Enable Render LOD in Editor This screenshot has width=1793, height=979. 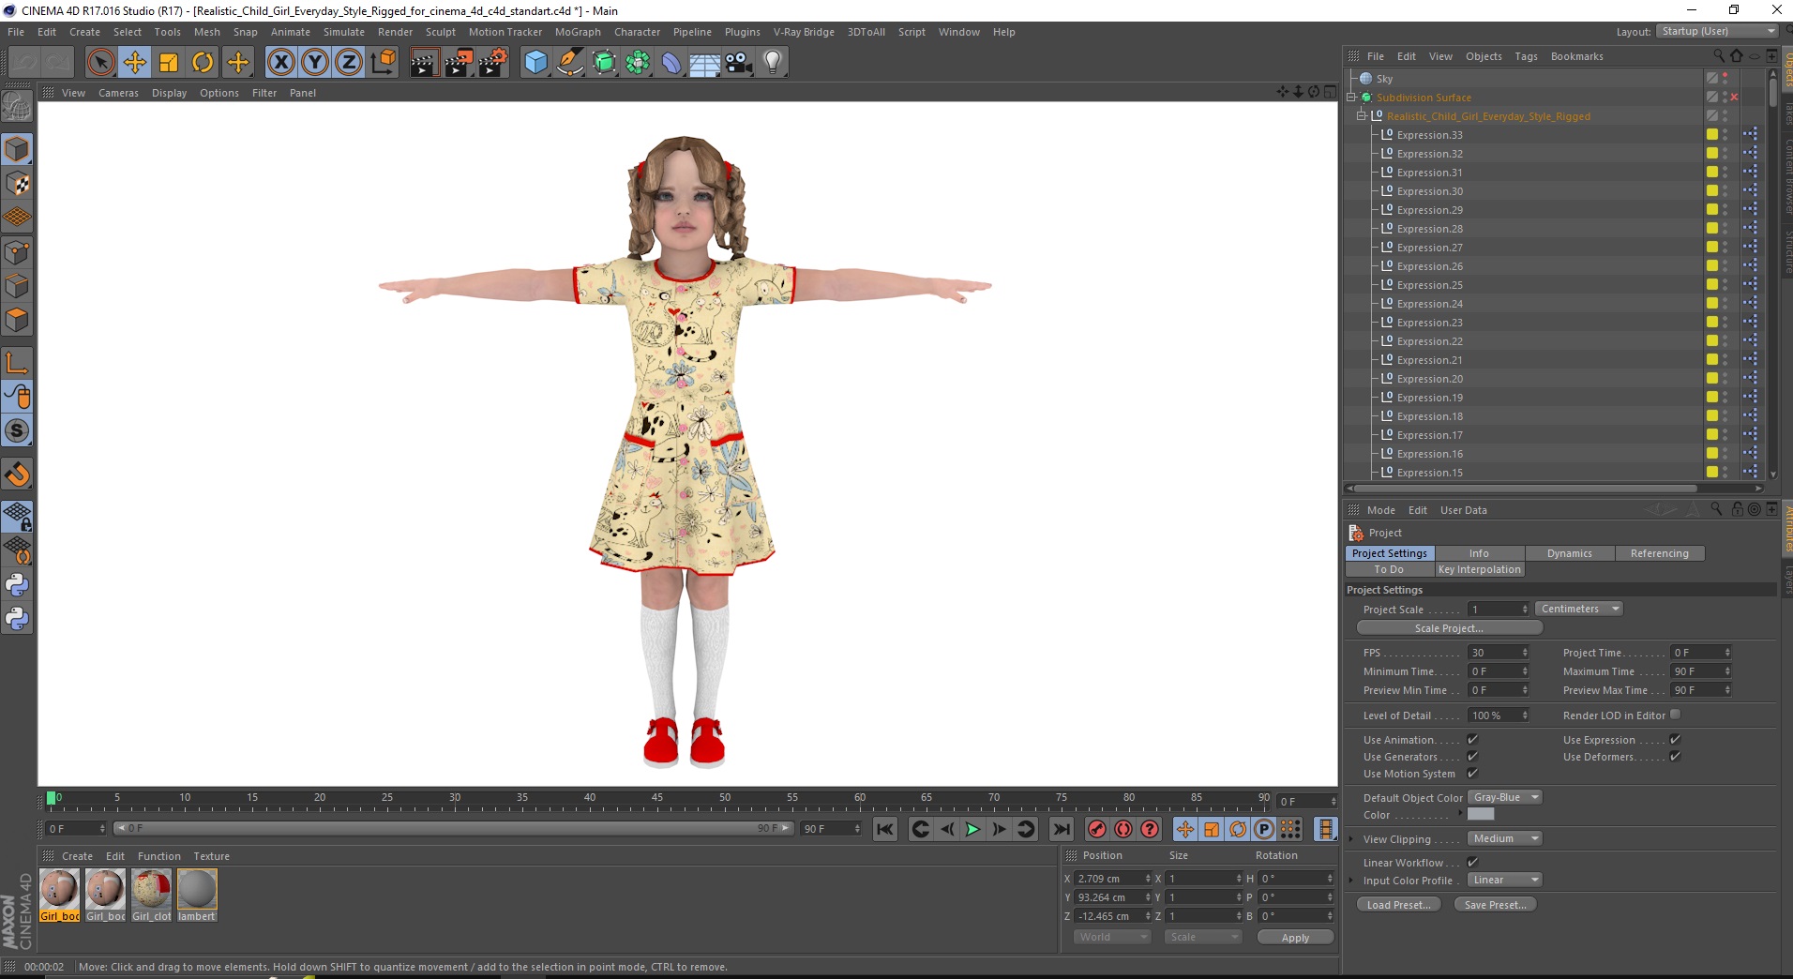[1675, 715]
